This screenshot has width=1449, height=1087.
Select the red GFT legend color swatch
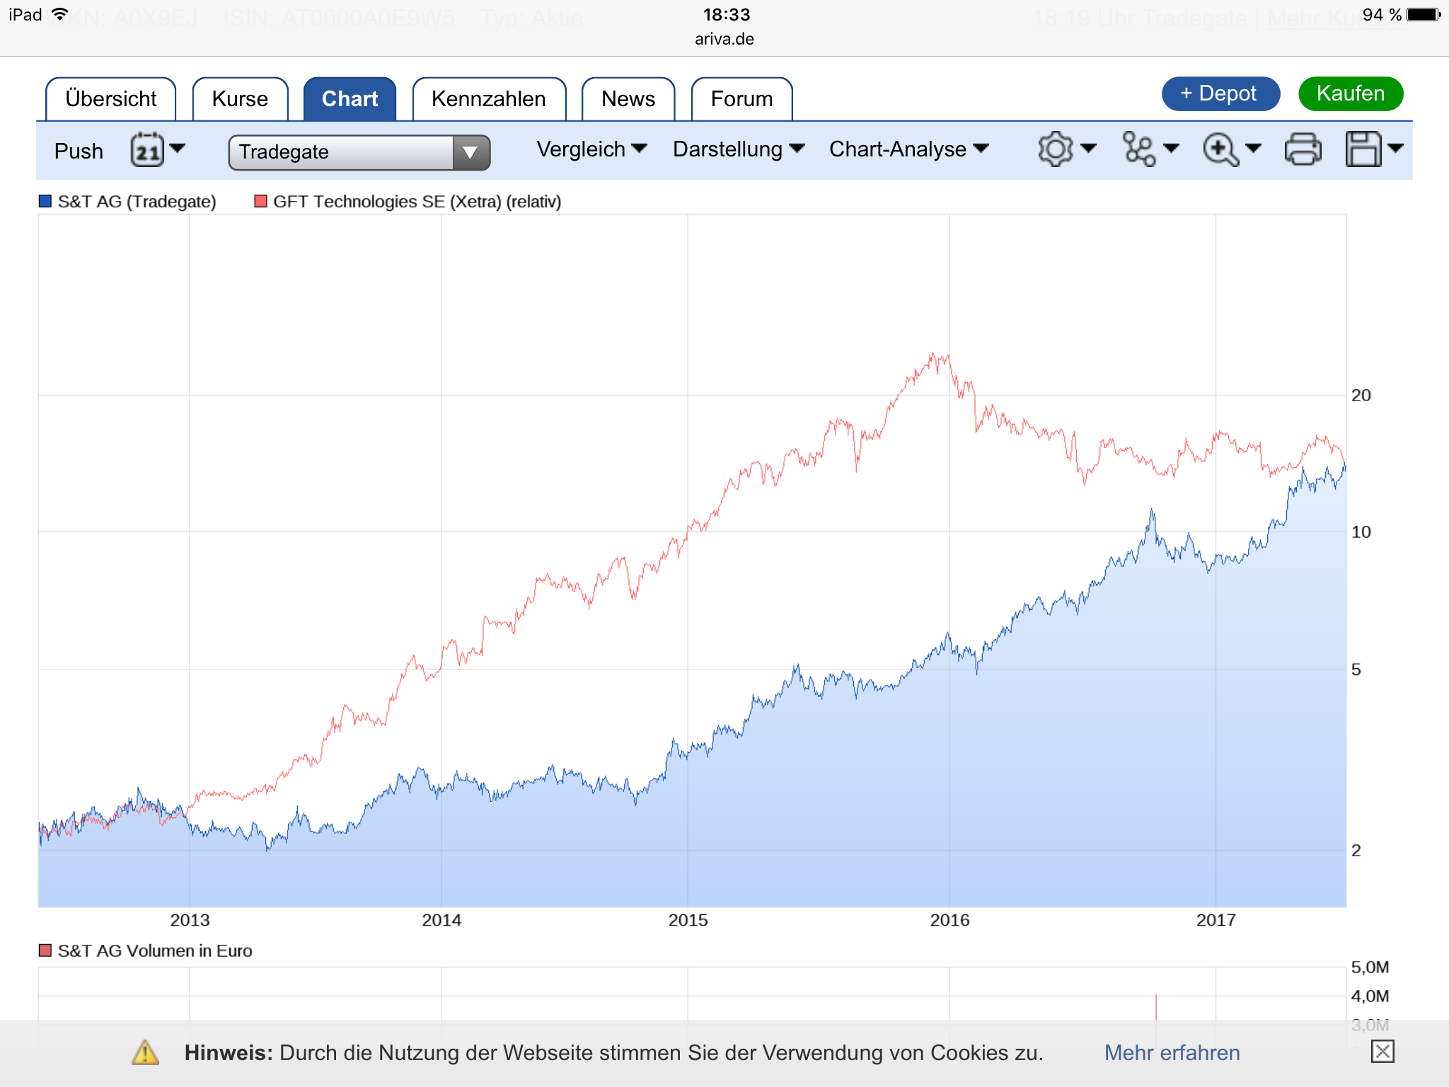click(x=261, y=202)
